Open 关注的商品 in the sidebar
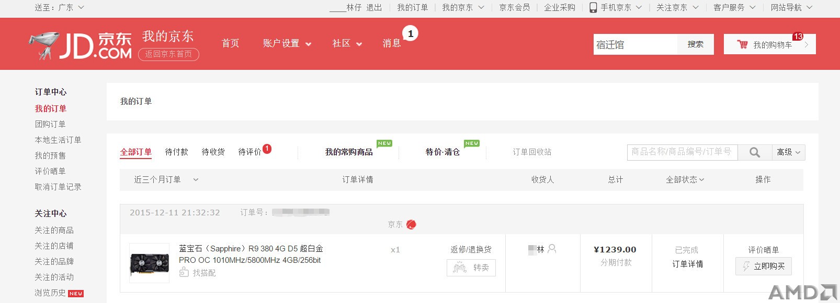 click(54, 230)
